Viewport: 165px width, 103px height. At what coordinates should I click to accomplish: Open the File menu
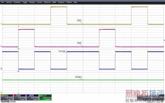pyautogui.click(x=2, y=2)
